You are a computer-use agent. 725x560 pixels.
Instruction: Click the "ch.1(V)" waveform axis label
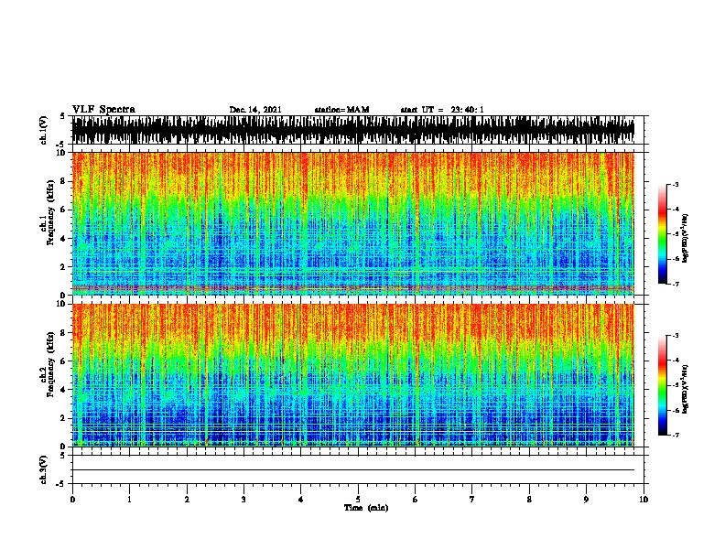tap(44, 130)
